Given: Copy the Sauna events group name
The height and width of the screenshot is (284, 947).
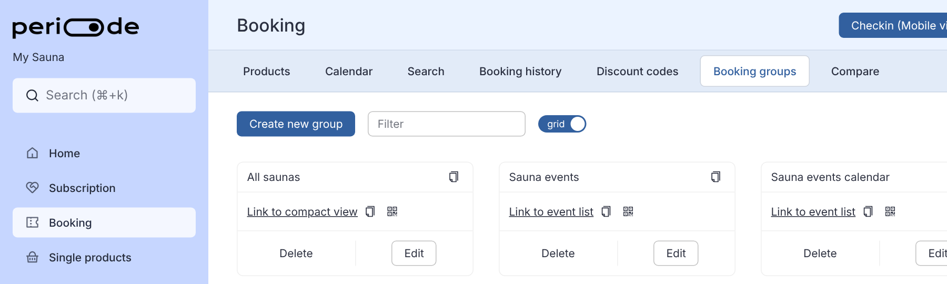Looking at the screenshot, I should click(716, 177).
